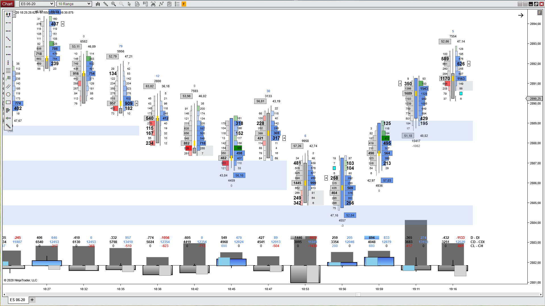The image size is (545, 306).
Task: Toggle the gray F button on price axis
Action: 539,13
